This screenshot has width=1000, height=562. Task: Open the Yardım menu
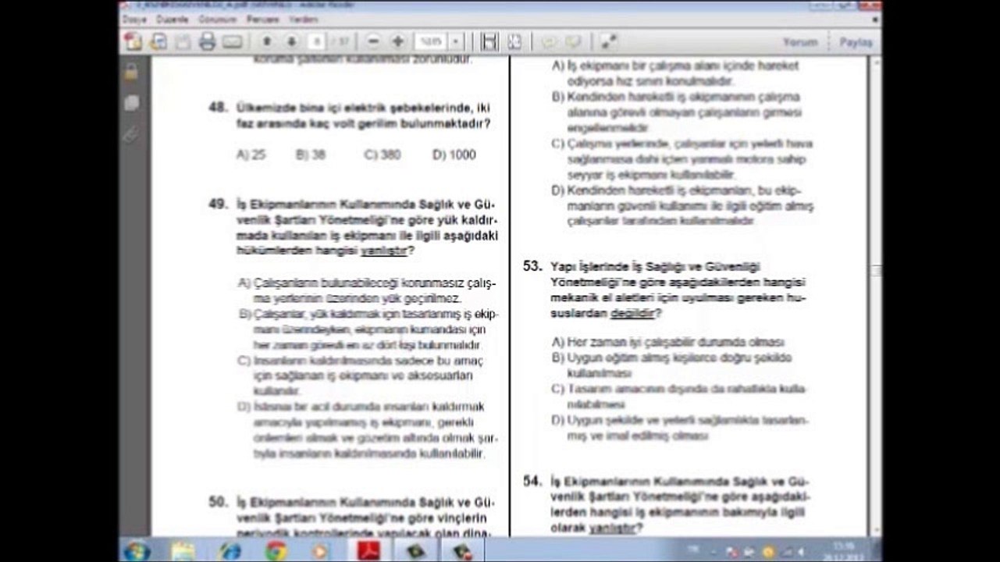click(x=303, y=19)
